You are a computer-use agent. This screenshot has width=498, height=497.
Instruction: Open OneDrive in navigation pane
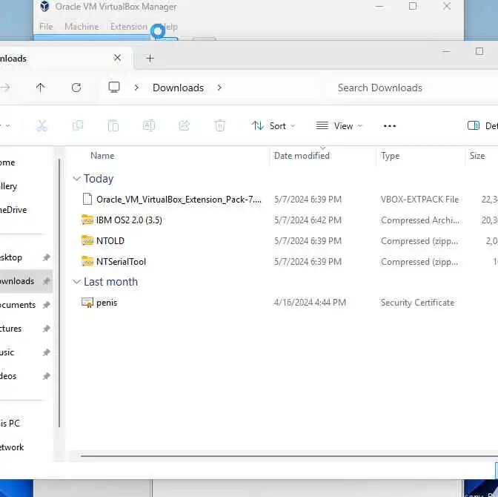point(13,210)
